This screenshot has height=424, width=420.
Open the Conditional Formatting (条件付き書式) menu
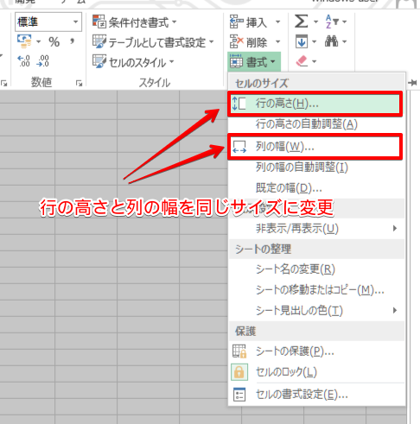click(134, 22)
